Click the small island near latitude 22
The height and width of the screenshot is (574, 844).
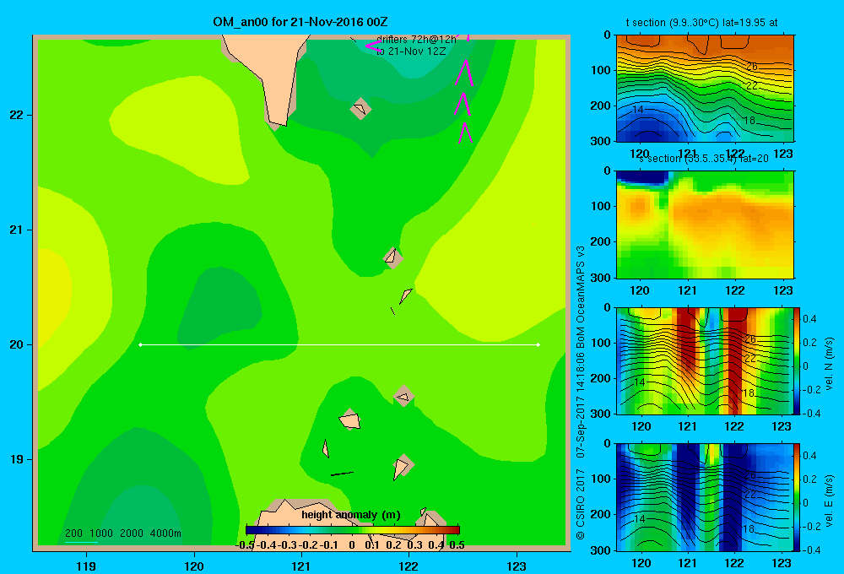click(x=360, y=109)
